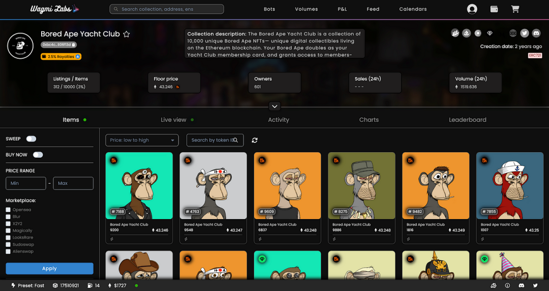Check the Sudoswap marketplace checkbox
Viewport: 549px width, 291px height.
click(8, 244)
